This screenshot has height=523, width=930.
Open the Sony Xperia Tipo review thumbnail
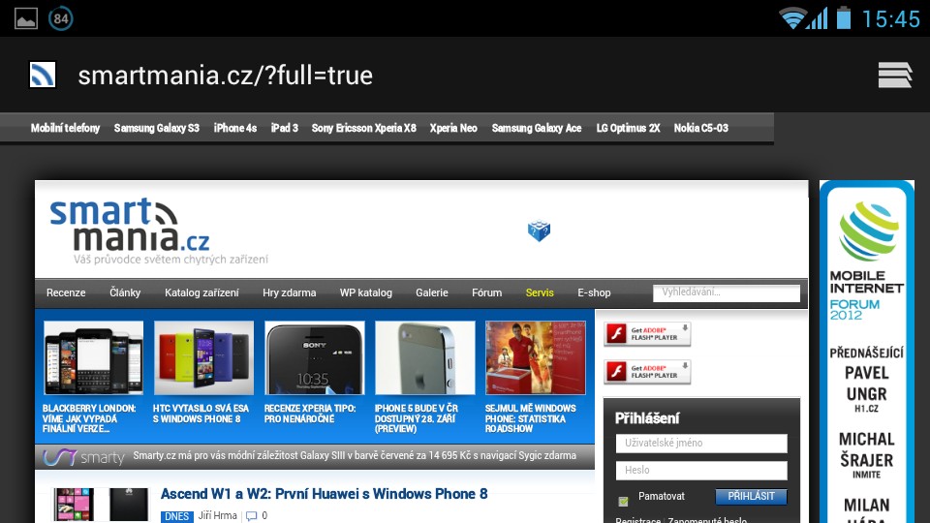coord(314,357)
